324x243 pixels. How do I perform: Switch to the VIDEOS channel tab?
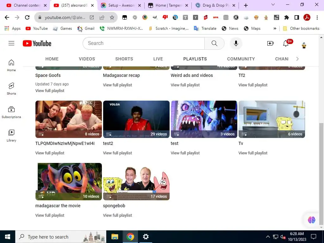pos(87,59)
